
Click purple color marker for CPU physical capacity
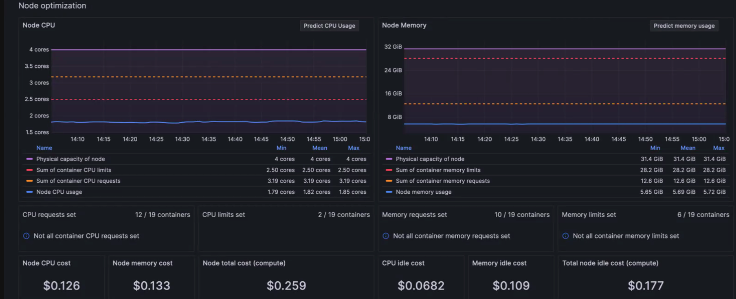(x=30, y=159)
